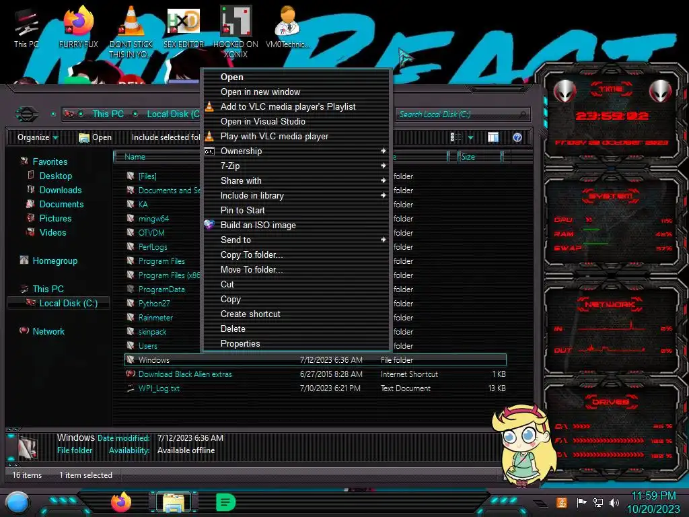This screenshot has height=517, width=689.
Task: Choose Copy To folder... entry
Action: (297, 254)
